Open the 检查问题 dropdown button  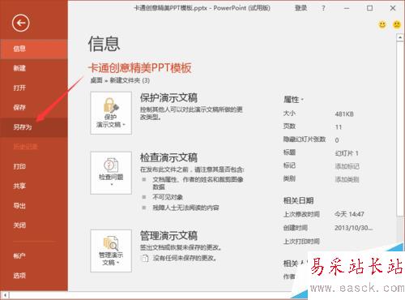[x=111, y=173]
